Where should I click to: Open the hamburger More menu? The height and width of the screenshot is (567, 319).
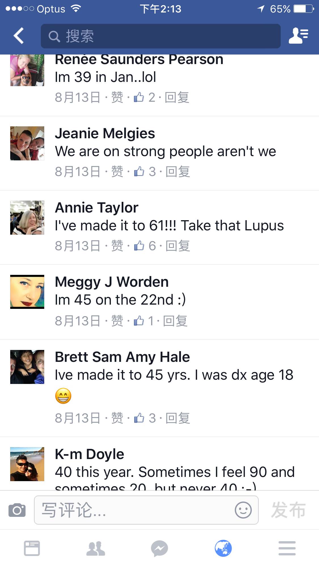(x=287, y=548)
